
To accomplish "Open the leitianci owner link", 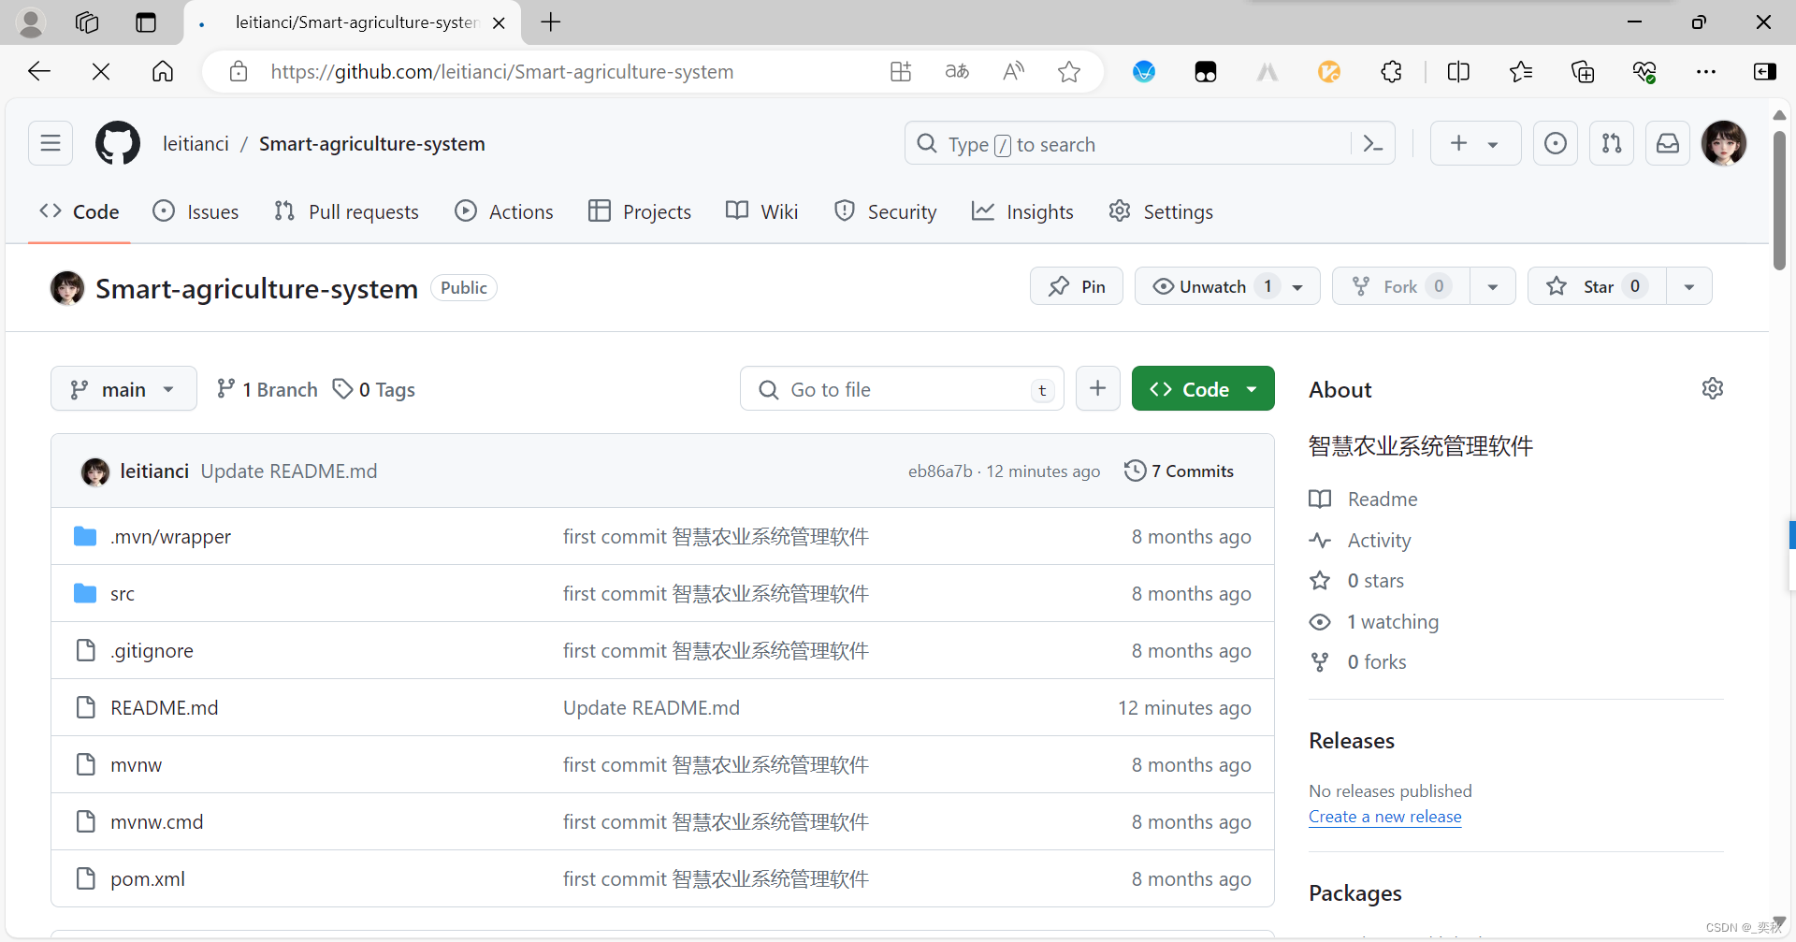I will click(x=196, y=143).
